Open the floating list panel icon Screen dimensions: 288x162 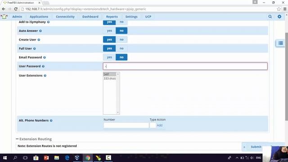click(x=280, y=43)
